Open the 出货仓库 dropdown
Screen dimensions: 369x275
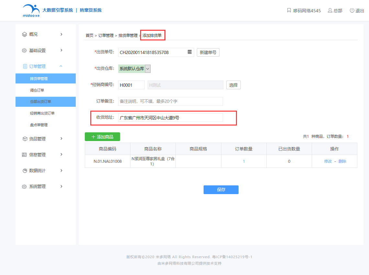(134, 69)
